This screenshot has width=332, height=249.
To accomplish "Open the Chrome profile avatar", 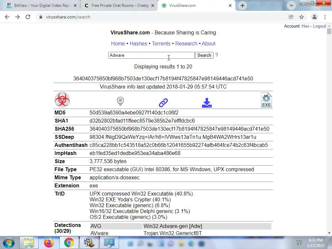I will [314, 17].
